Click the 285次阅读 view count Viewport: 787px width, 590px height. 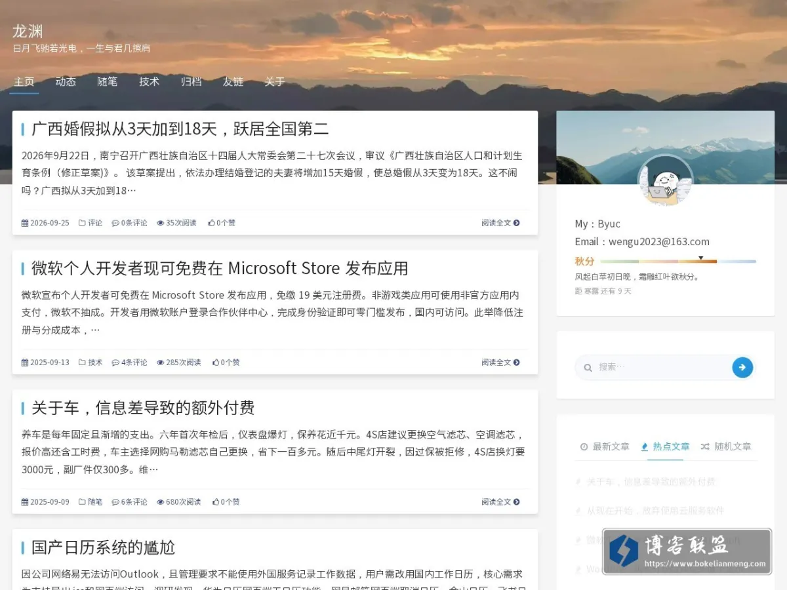(x=184, y=363)
